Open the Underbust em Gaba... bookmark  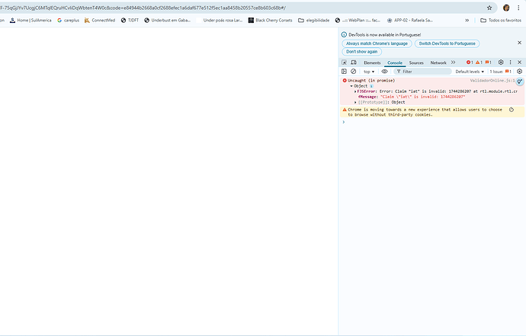point(167,21)
